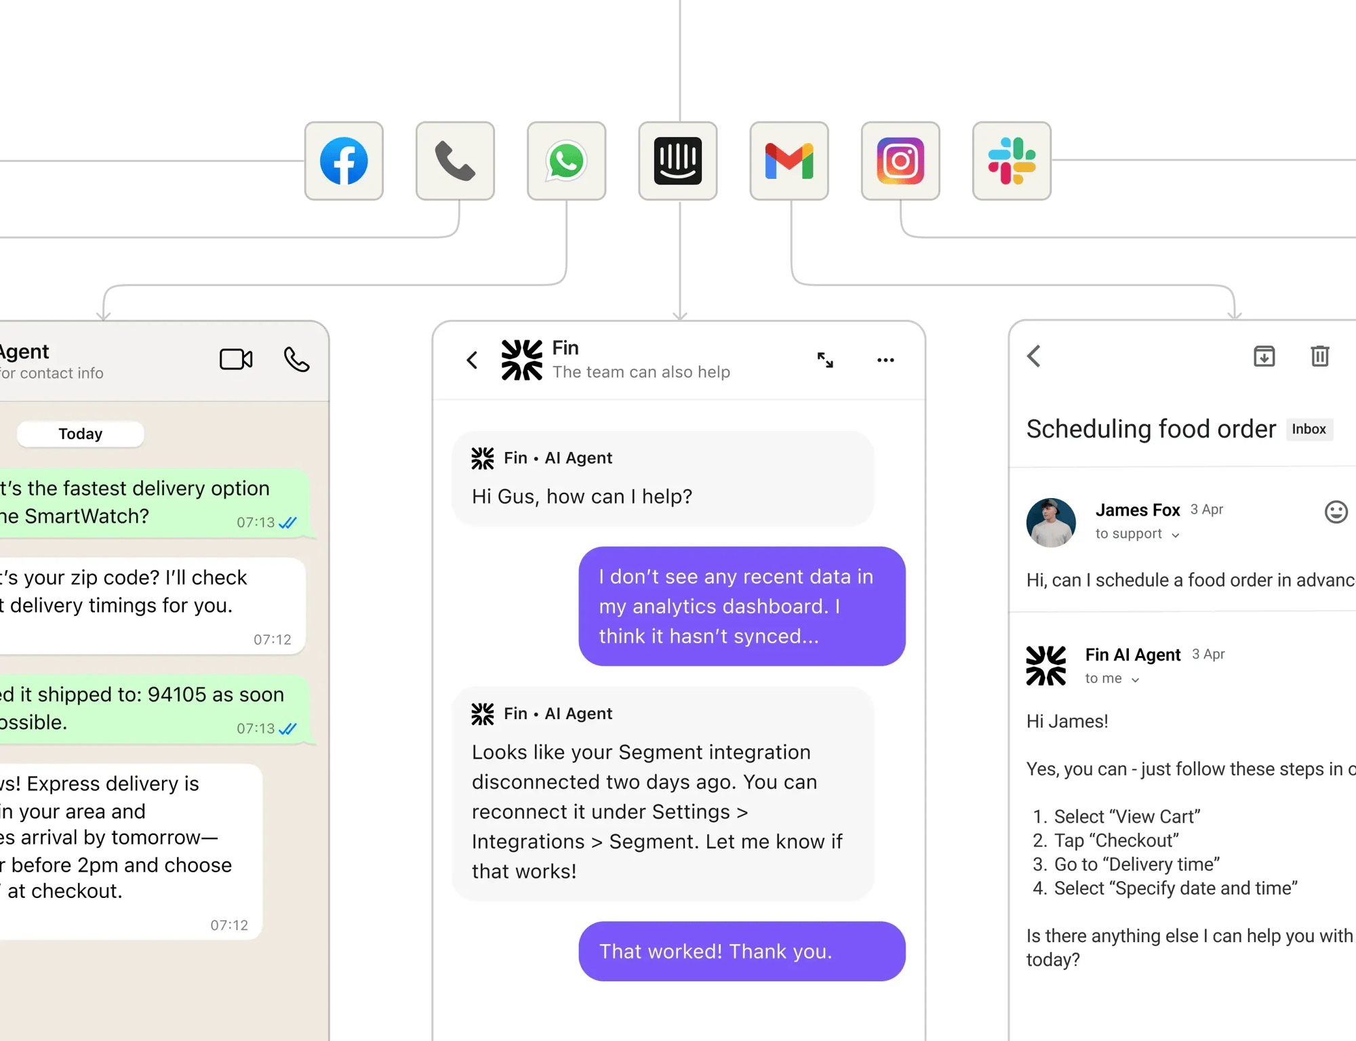Viewport: 1356px width, 1041px height.
Task: Click 'That worked! Thank you.' message bubble
Action: [x=742, y=951]
